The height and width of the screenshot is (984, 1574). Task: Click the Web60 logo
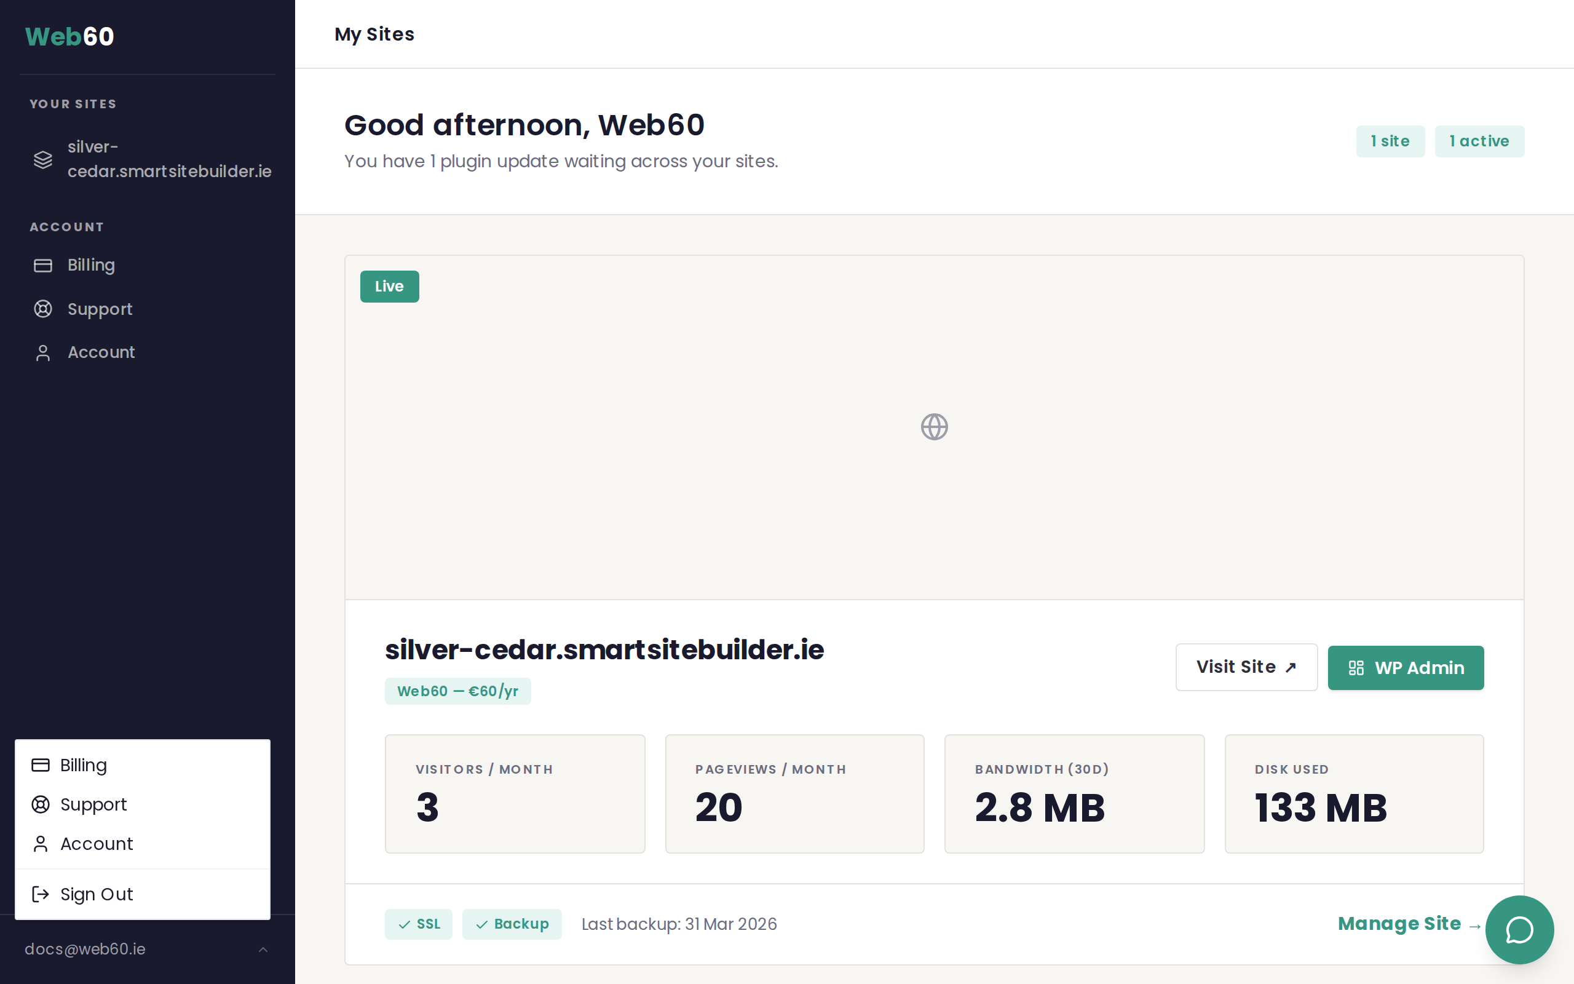pos(69,36)
